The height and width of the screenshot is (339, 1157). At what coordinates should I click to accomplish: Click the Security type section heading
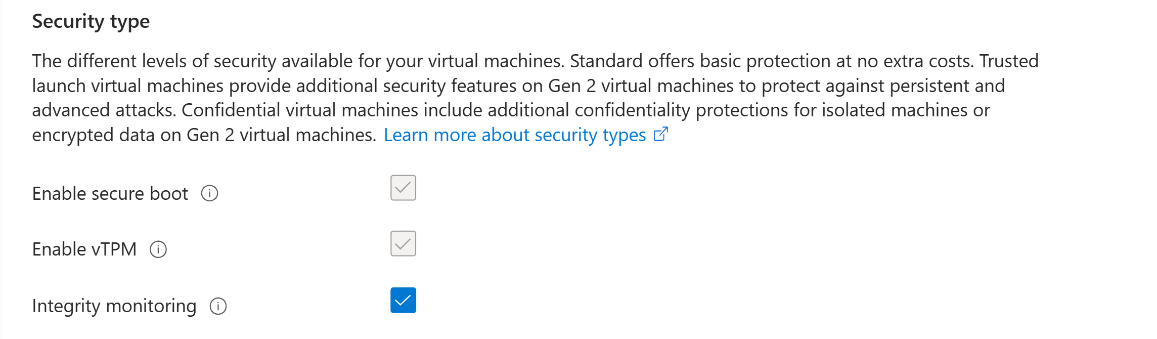(x=91, y=21)
